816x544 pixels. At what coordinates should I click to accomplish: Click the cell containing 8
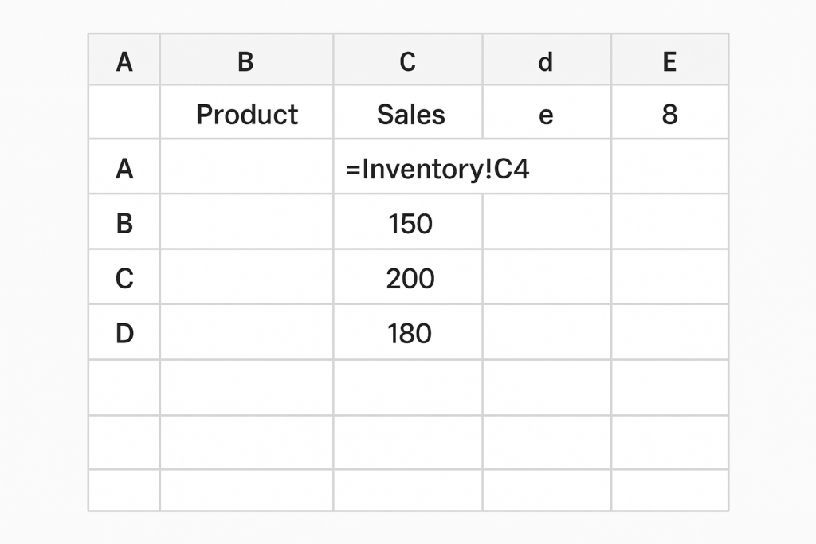click(669, 112)
